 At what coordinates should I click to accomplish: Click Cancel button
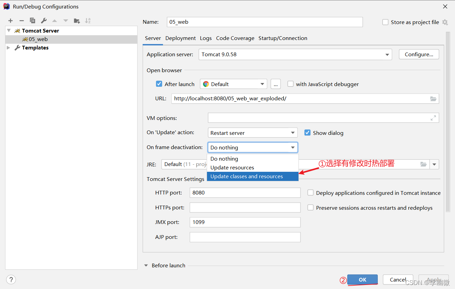[x=398, y=280]
